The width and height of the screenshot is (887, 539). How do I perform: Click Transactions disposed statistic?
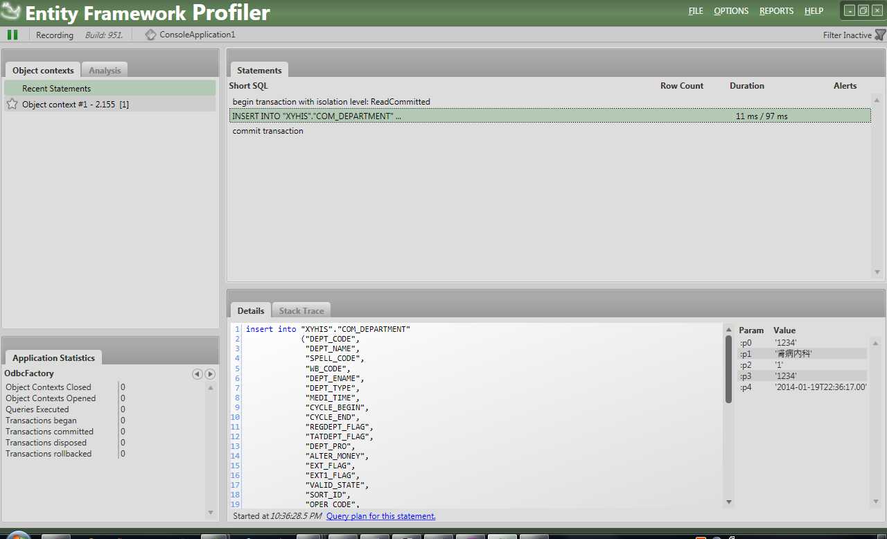point(46,443)
